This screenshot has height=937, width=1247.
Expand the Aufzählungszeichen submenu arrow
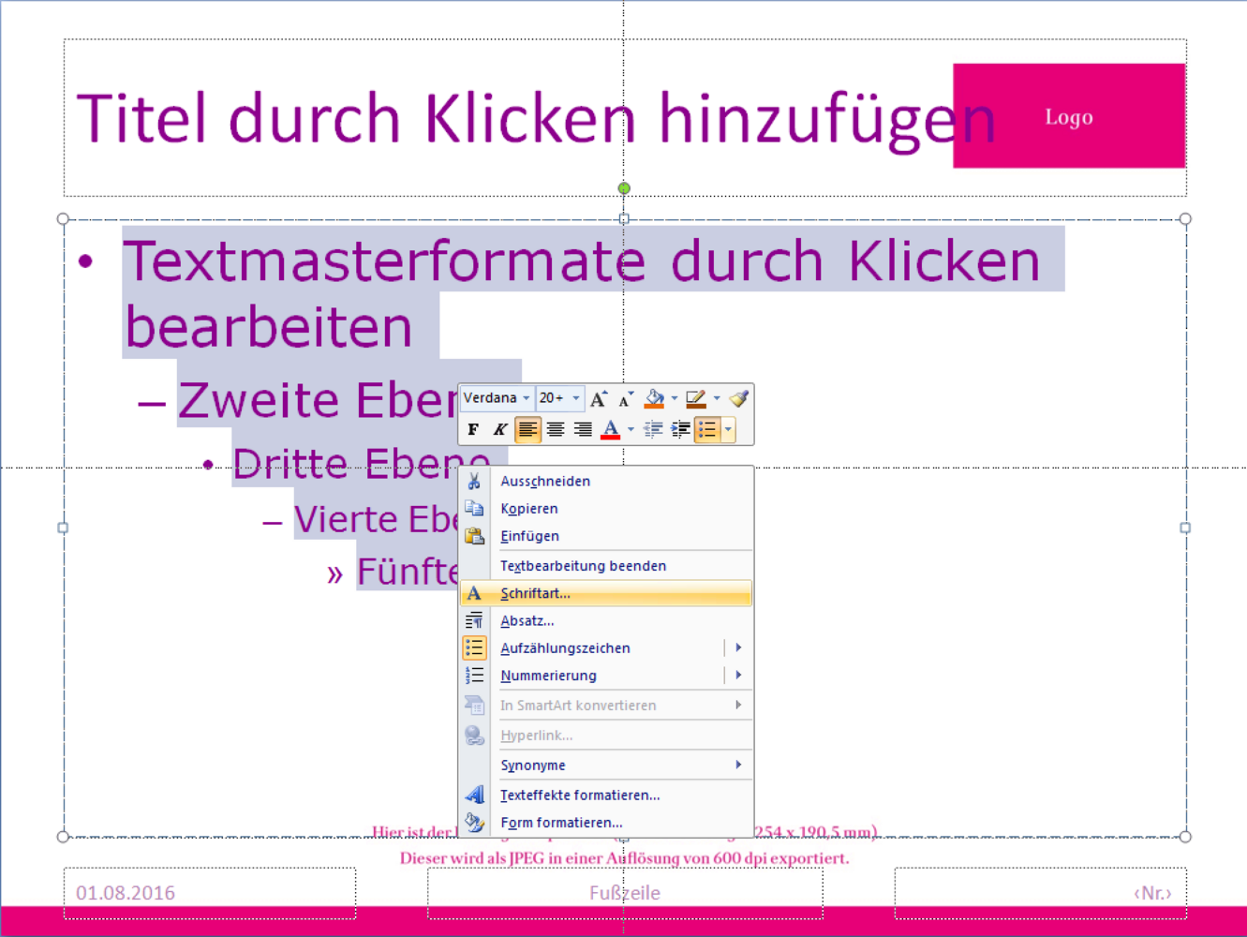tap(738, 647)
